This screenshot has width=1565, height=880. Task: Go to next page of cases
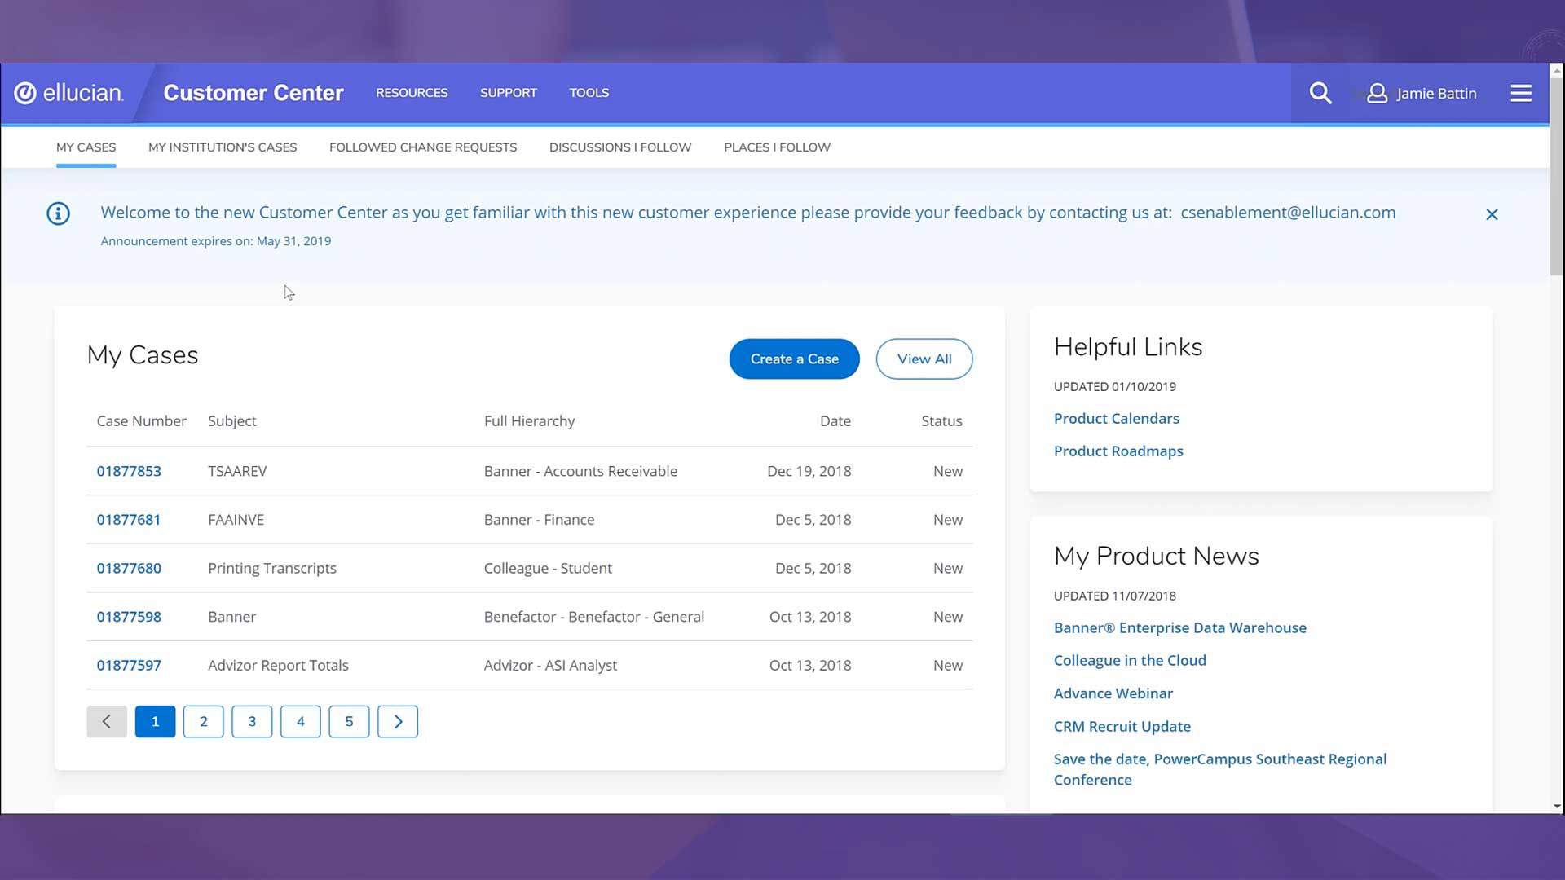[398, 721]
